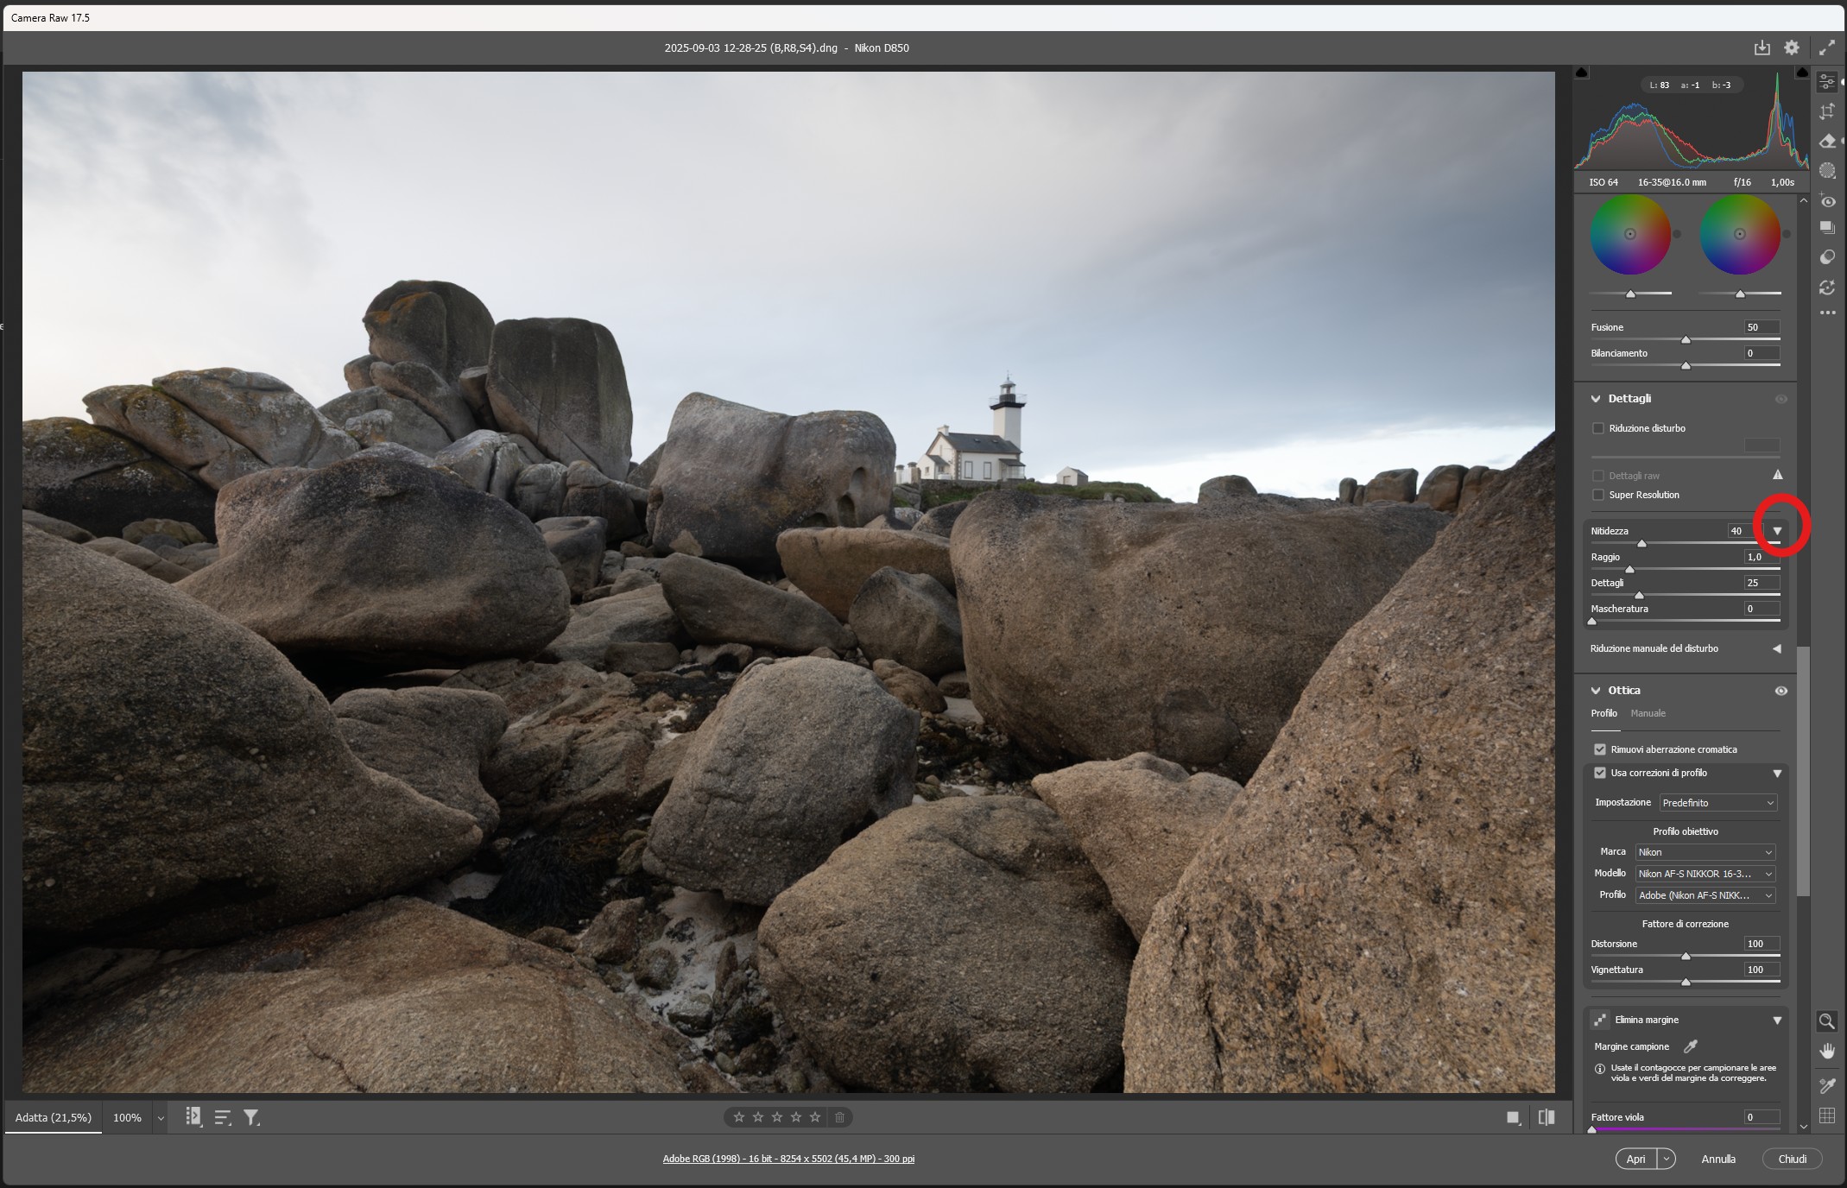Give the image a one-star rating
Viewport: 1847px width, 1188px height.
[x=739, y=1117]
